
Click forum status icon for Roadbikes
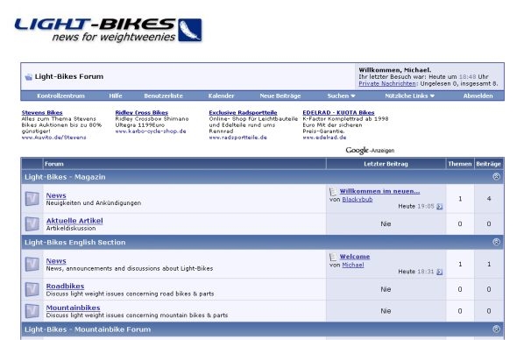[32, 289]
